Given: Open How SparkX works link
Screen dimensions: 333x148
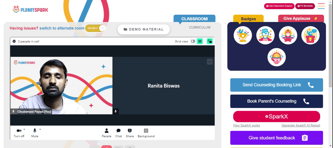Looking at the screenshot, I should coord(246,125).
